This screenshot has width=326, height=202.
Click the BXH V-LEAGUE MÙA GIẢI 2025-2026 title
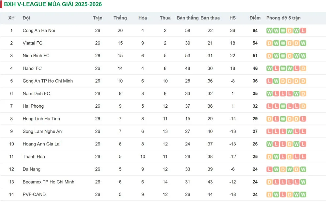coord(53,4)
